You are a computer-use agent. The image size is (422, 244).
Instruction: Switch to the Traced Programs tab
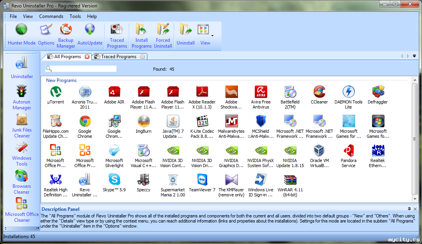tap(118, 57)
